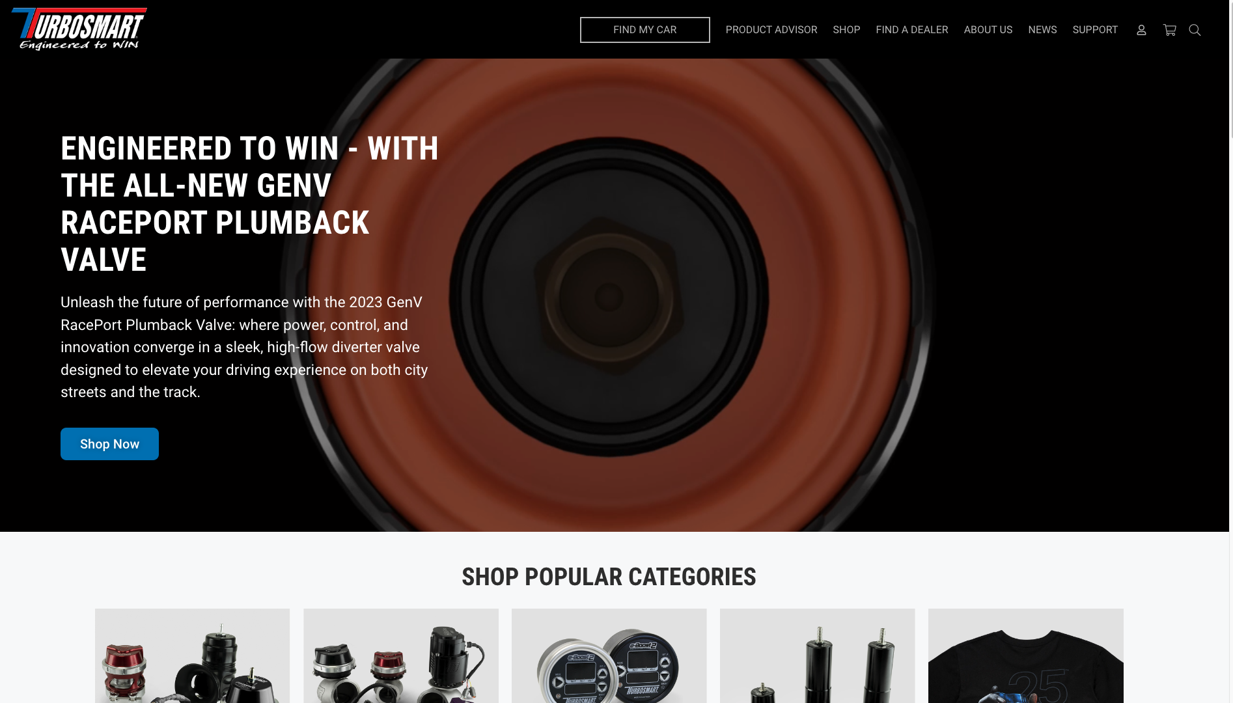Open the user account icon
1233x703 pixels.
(x=1141, y=30)
